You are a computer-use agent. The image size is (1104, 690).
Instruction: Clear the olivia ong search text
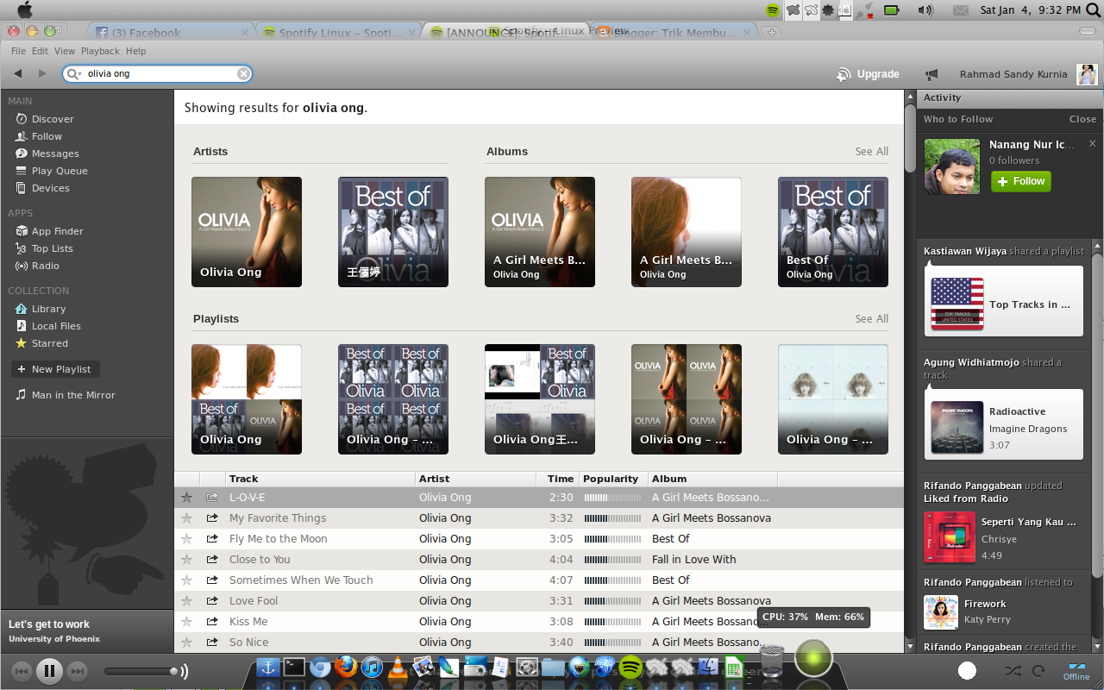pyautogui.click(x=244, y=74)
